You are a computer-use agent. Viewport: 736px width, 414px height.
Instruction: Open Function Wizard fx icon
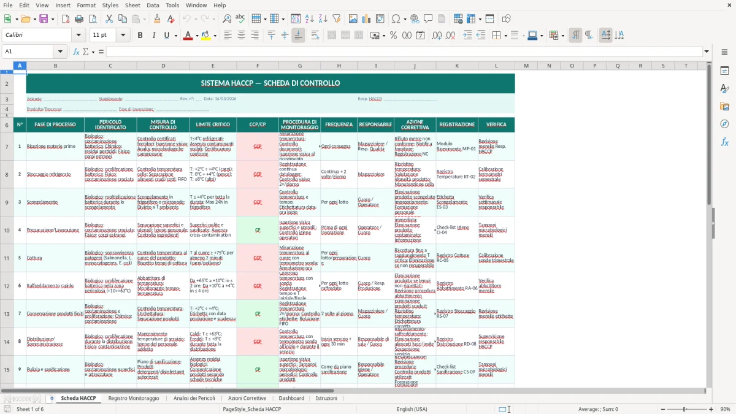click(76, 52)
